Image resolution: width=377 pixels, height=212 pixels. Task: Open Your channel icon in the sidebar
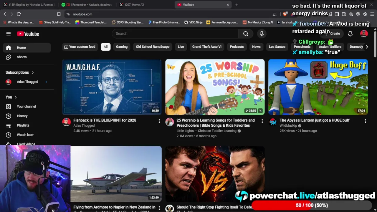pos(9,107)
